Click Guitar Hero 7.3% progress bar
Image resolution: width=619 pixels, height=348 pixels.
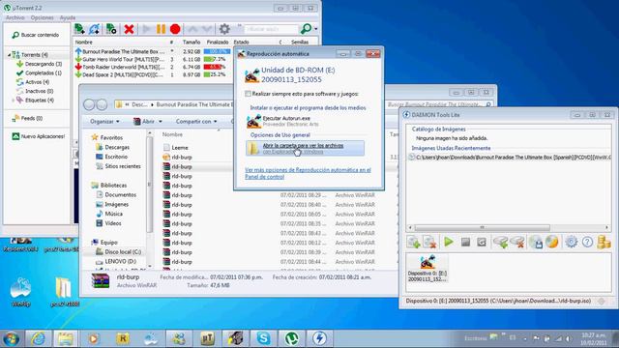pos(217,59)
